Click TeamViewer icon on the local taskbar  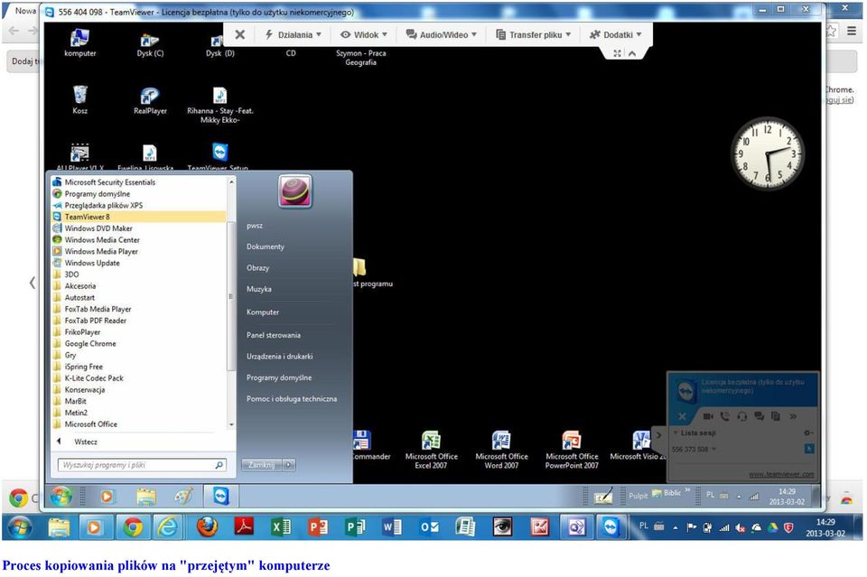611,527
